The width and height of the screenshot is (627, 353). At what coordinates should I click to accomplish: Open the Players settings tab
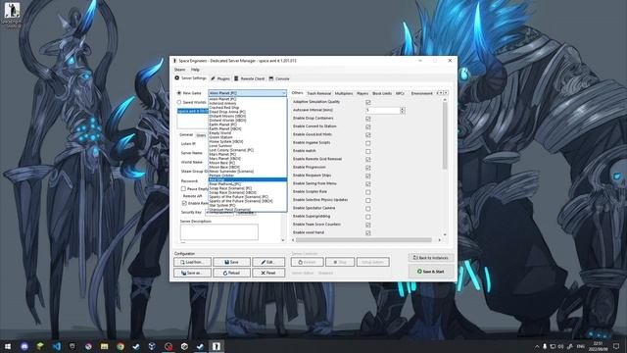(362, 93)
